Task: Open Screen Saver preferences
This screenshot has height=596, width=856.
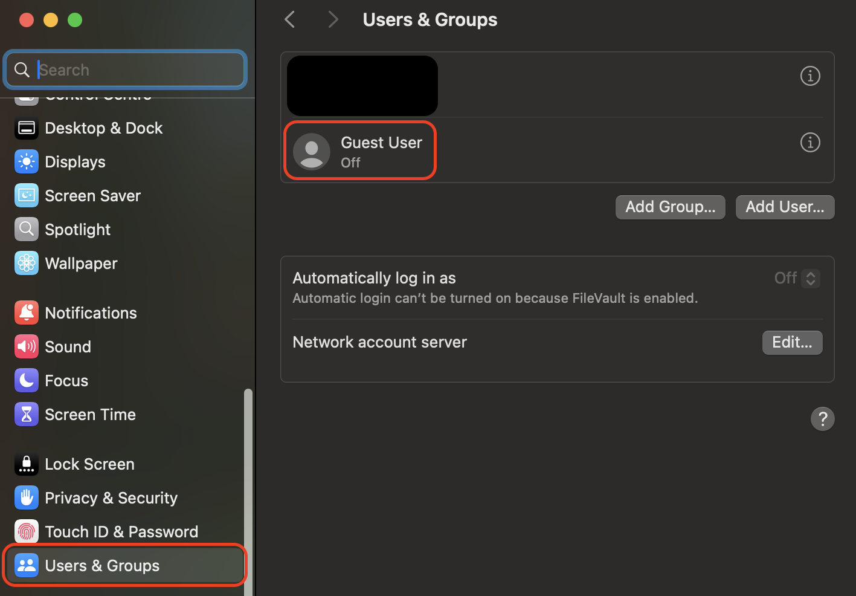Action: coord(92,195)
